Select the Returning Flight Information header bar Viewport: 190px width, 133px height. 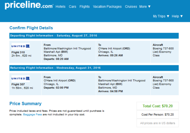tap(94, 68)
